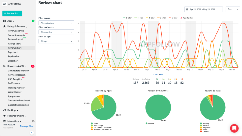
Task: Collapse the sidebar with the chevron button
Action: [32, 133]
